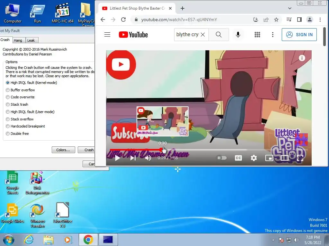Open YouTube settings three-dot menu
This screenshot has width=329, height=246.
[x=272, y=35]
